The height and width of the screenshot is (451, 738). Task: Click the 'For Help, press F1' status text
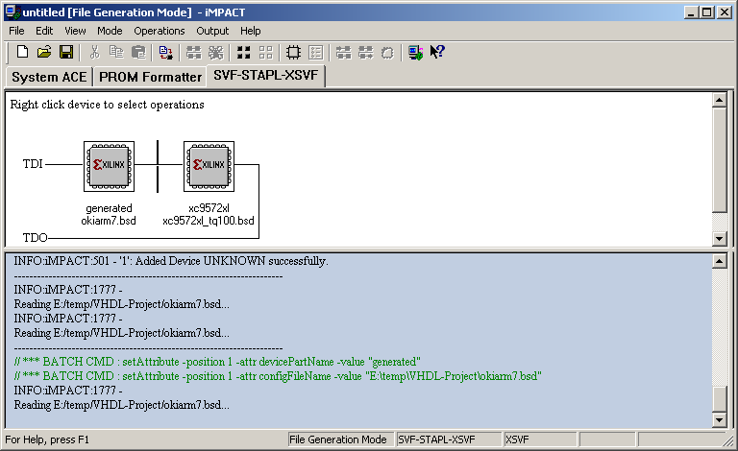click(x=47, y=439)
